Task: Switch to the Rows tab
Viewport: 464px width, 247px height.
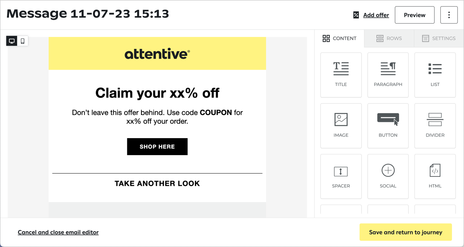Action: 389,38
